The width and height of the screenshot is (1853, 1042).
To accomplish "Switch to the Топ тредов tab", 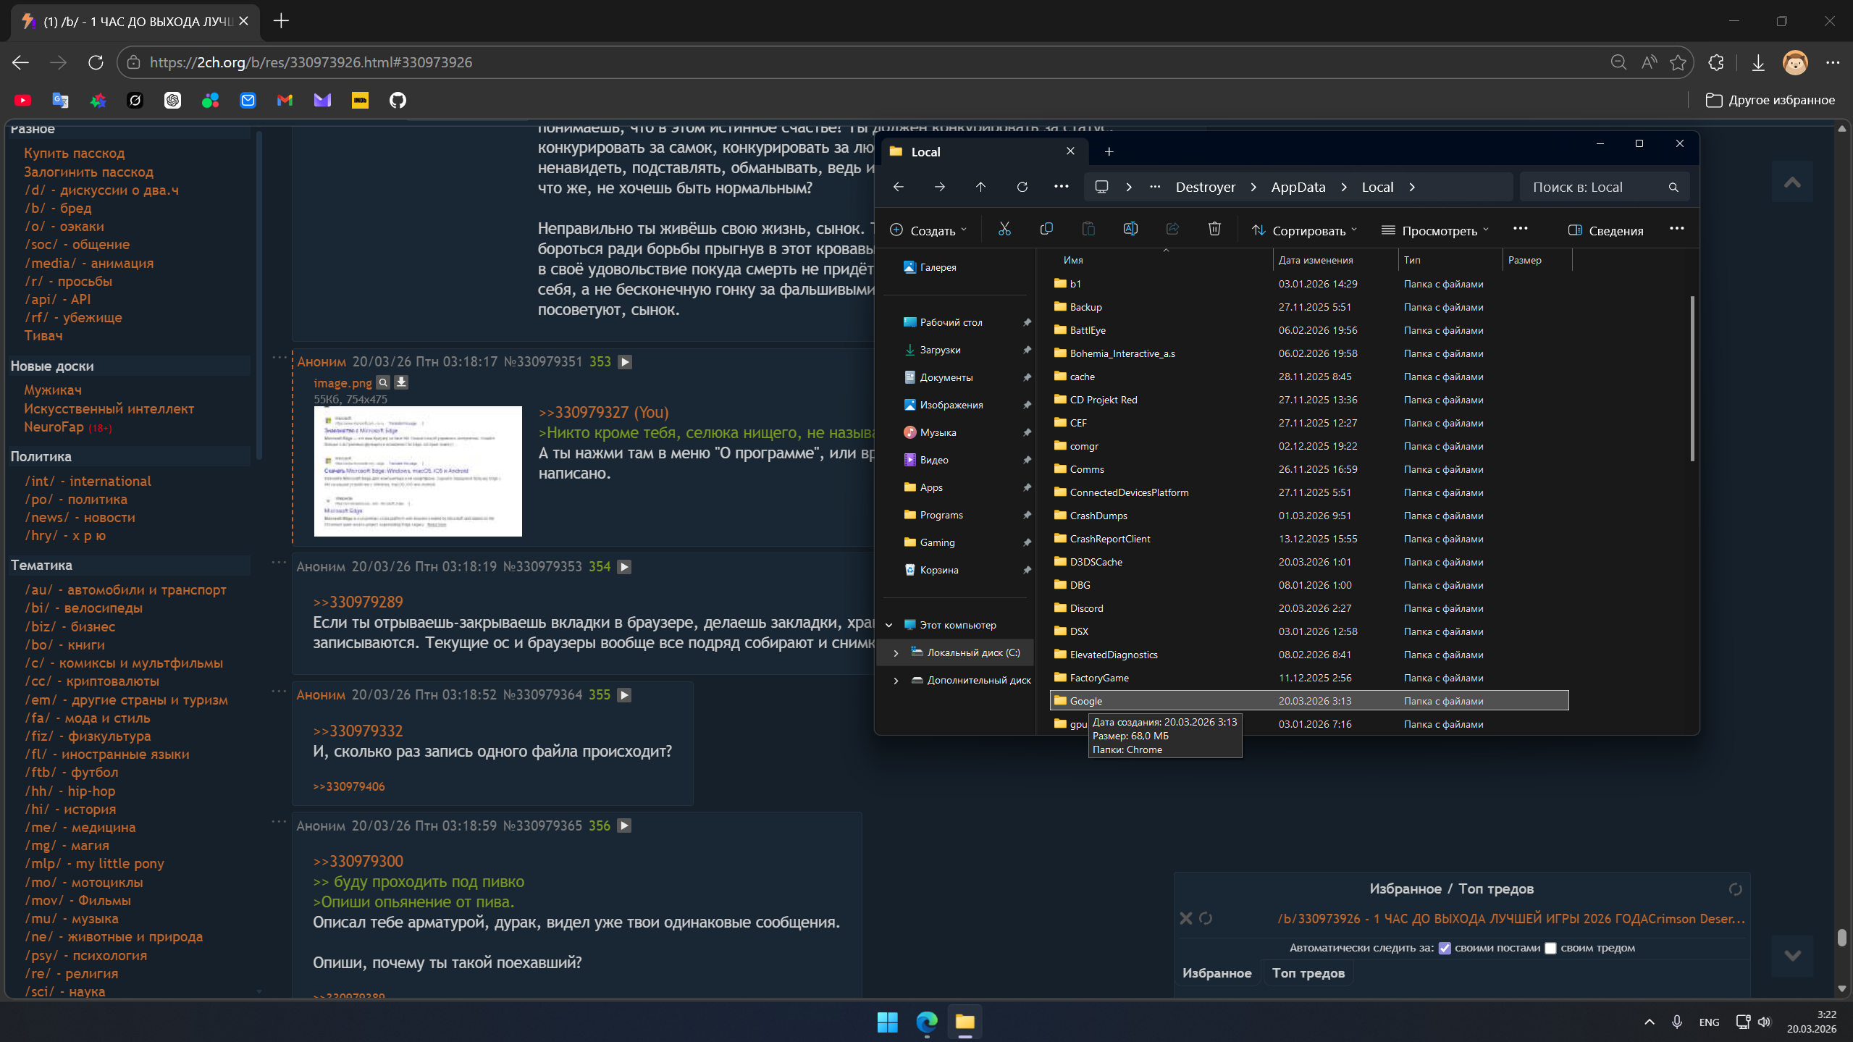I will pos(1308,973).
